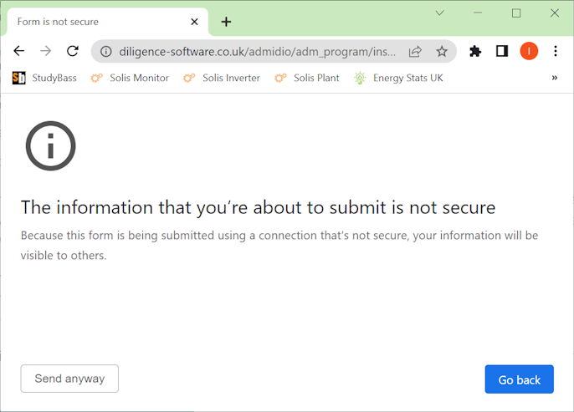Close the 'Form is not secure' tab
Image resolution: width=574 pixels, height=412 pixels.
(x=195, y=22)
